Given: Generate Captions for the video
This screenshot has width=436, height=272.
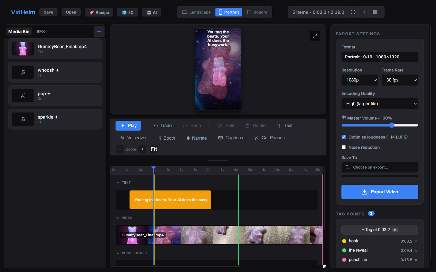Looking at the screenshot, I should coord(230,138).
